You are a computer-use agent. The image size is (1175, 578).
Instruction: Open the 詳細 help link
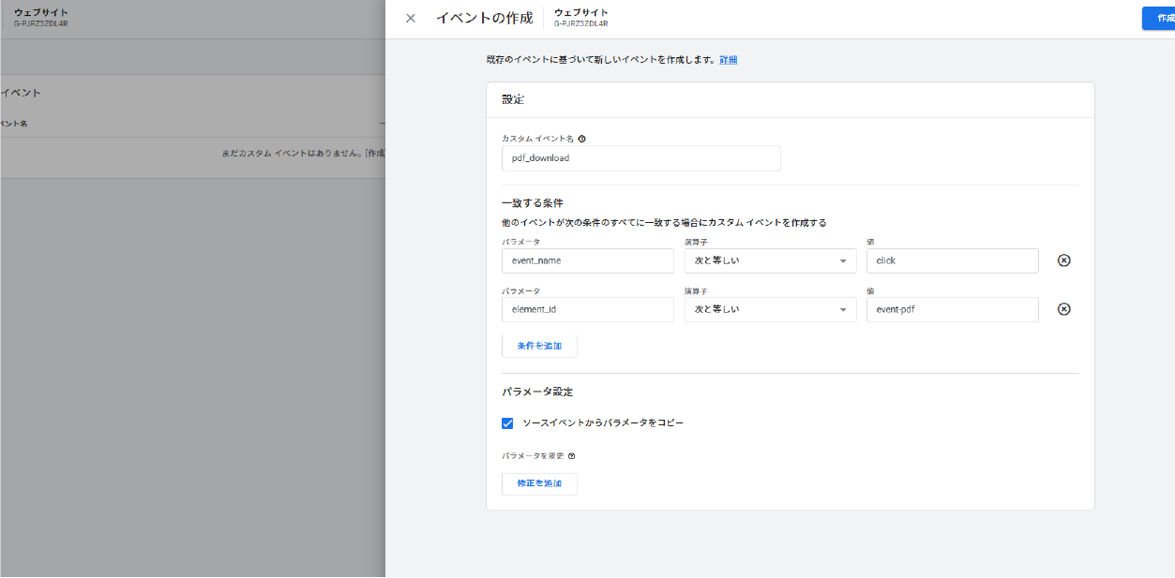(x=729, y=60)
